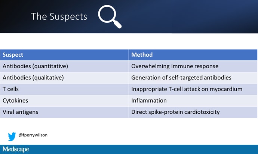
Task: Open the @fperrywilson Twitter handle
Action: pos(33,136)
